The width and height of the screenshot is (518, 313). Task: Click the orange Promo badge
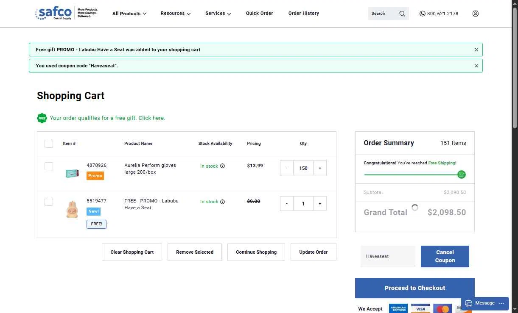(x=95, y=175)
